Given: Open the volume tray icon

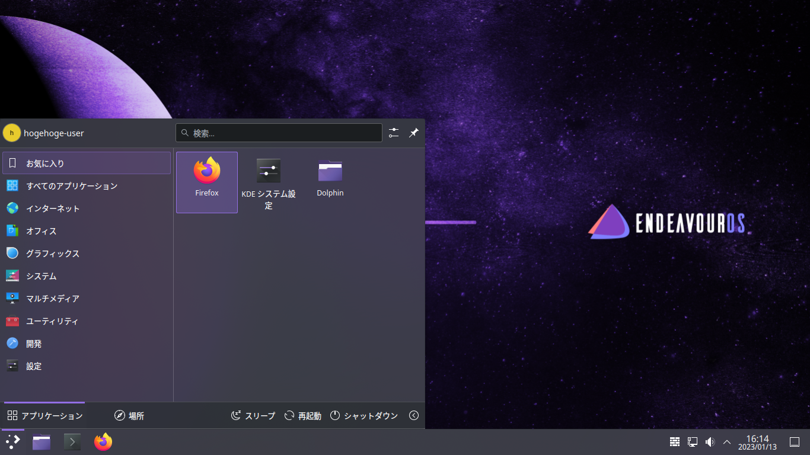Looking at the screenshot, I should [710, 442].
